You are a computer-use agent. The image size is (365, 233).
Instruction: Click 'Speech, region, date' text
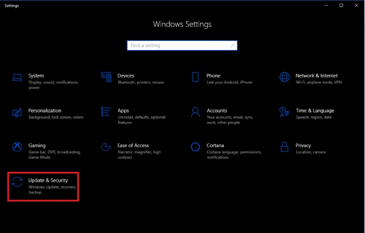(x=314, y=117)
